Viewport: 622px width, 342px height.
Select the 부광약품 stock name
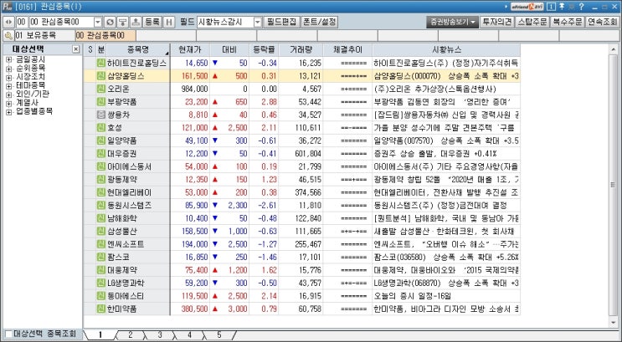pyautogui.click(x=121, y=102)
